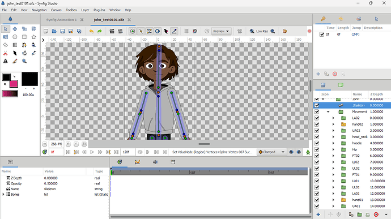Screen dimensions: 391x219
Task: Click the Undo arrow icon
Action: point(91,31)
